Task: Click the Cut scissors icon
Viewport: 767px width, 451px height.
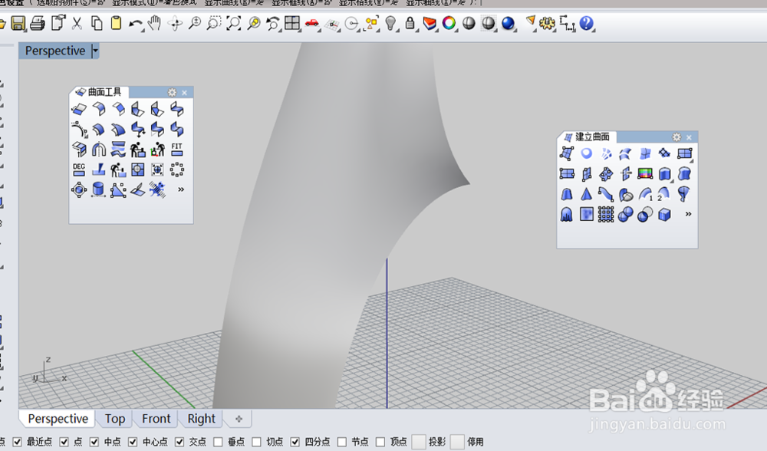Action: 77,23
